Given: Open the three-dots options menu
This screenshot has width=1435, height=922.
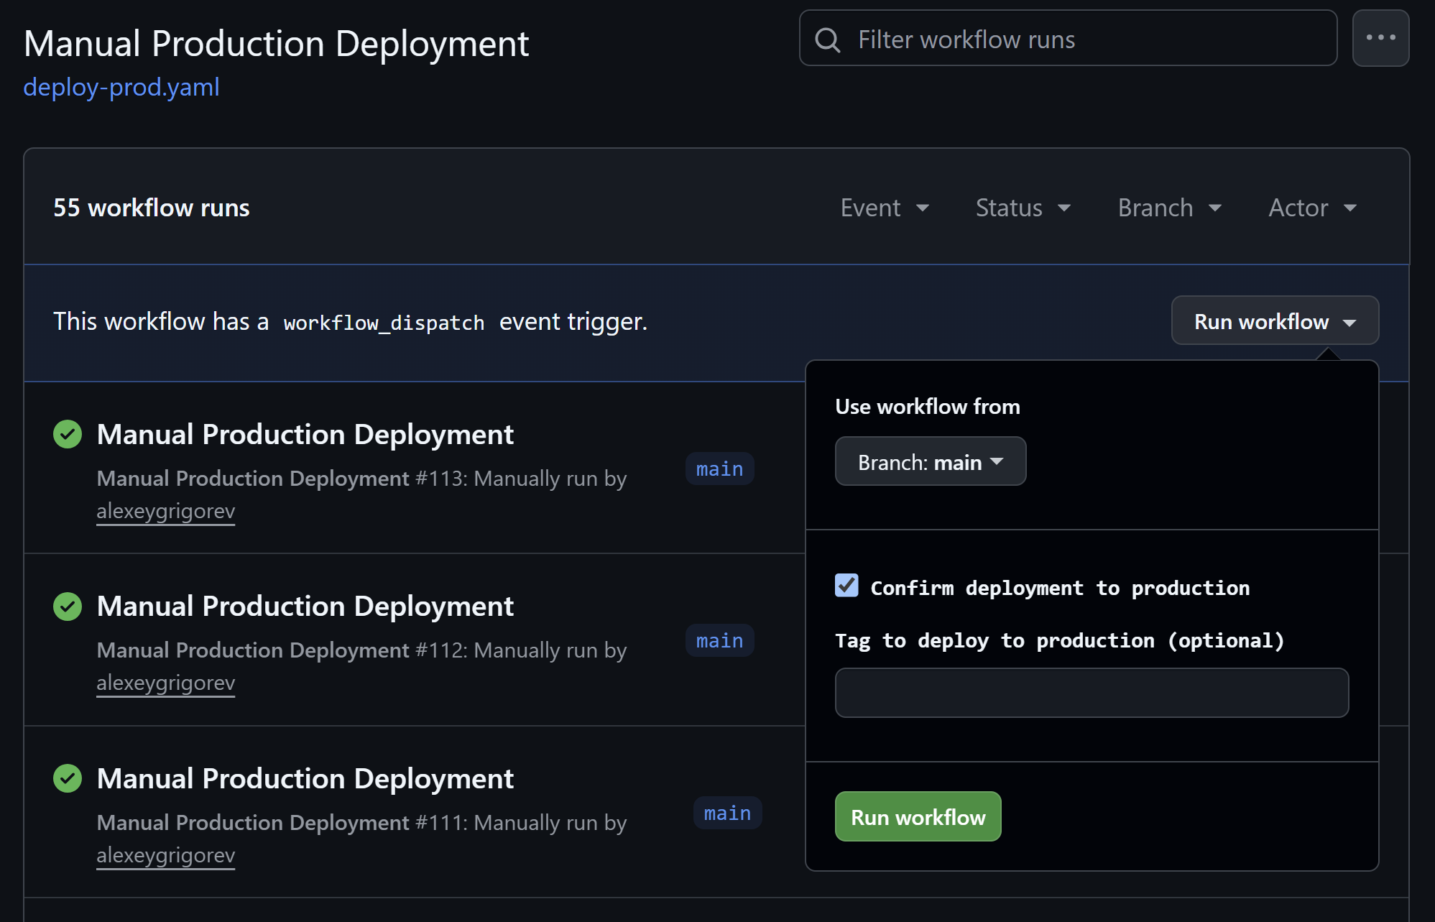Looking at the screenshot, I should click(x=1380, y=38).
